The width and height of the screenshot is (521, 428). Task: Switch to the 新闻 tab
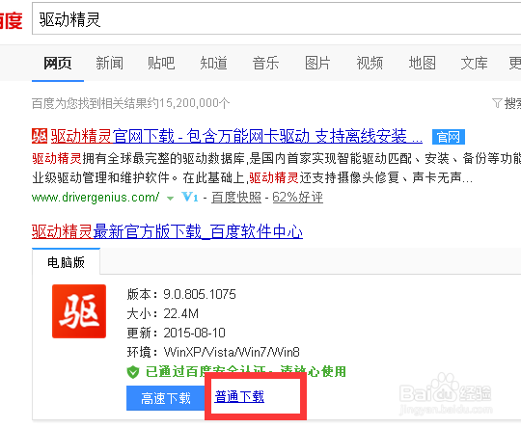110,63
